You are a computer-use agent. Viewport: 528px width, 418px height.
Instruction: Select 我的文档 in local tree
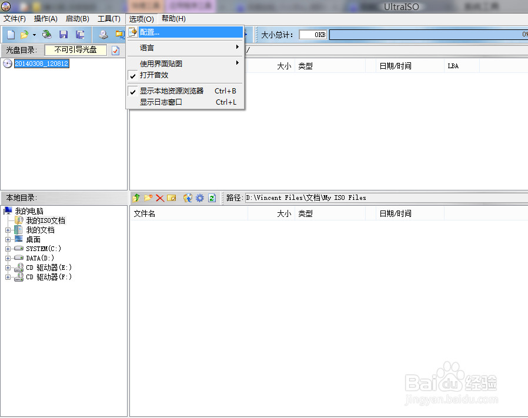(x=40, y=230)
